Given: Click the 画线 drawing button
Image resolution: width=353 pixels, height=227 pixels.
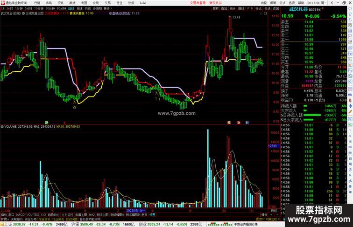Looking at the screenshot, I should [x=241, y=8].
